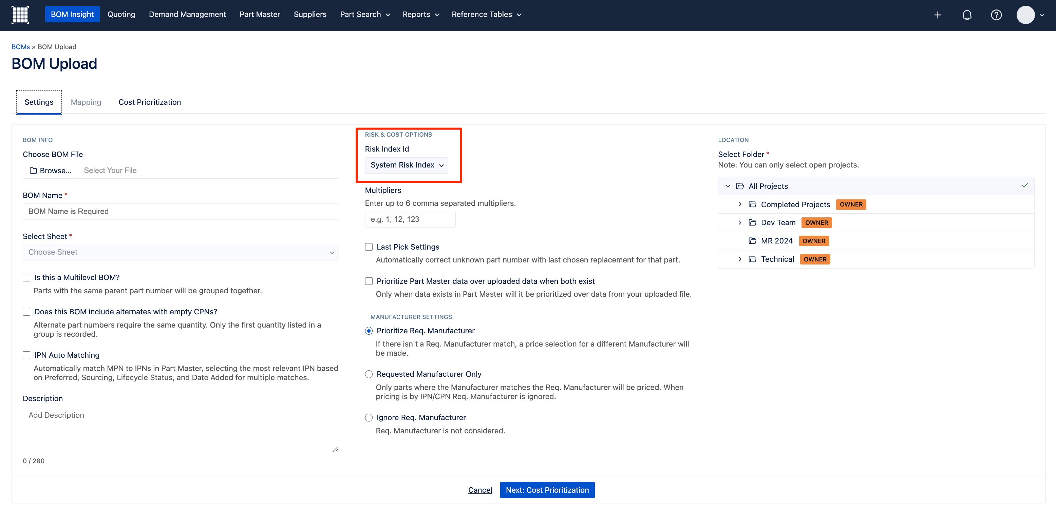Image resolution: width=1056 pixels, height=510 pixels.
Task: Click the Cancel link
Action: coord(480,490)
